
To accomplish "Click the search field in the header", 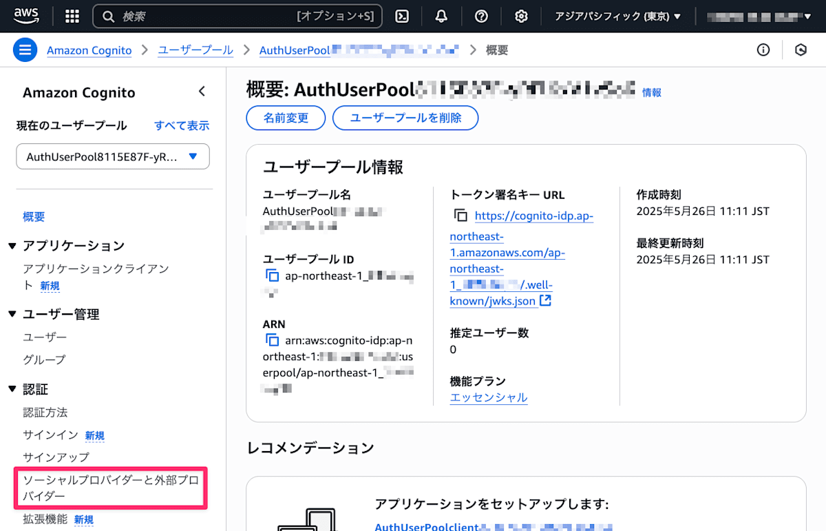I will (237, 16).
